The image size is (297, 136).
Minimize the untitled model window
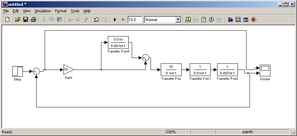[x=281, y=4]
